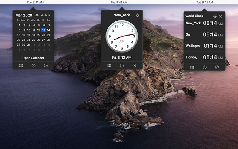
Task: Select March 31 in the calendar
Action: [x=29, y=45]
